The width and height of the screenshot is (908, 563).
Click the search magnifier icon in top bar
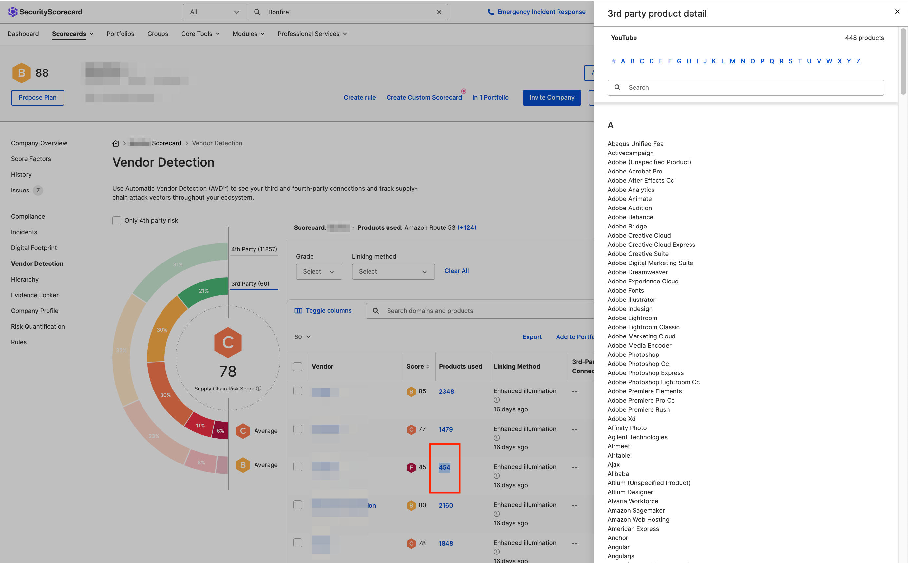[x=257, y=12]
